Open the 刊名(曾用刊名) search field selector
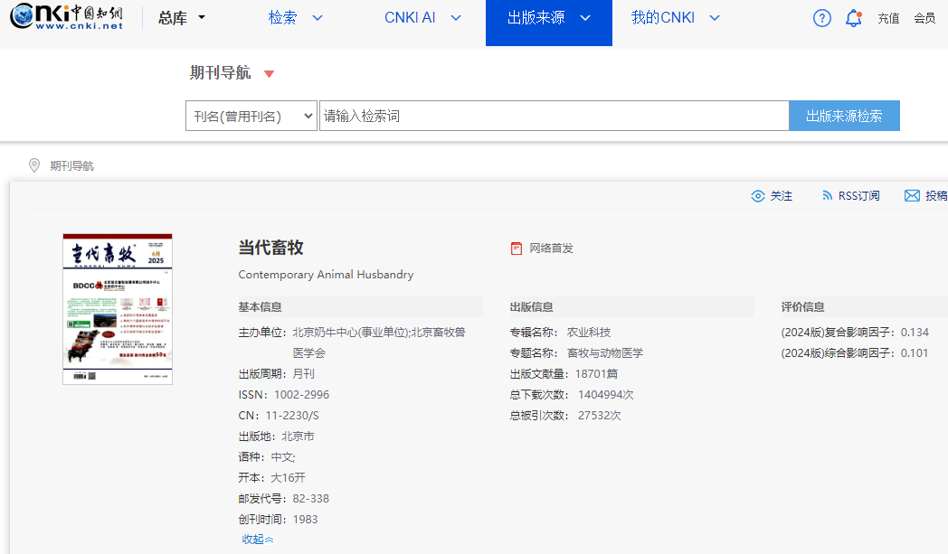This screenshot has width=948, height=554. coord(251,116)
